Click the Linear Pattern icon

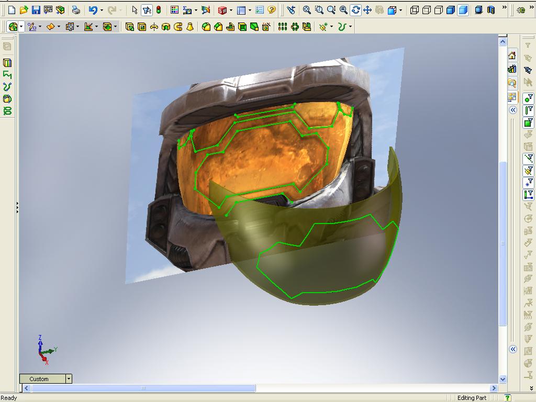(x=282, y=26)
